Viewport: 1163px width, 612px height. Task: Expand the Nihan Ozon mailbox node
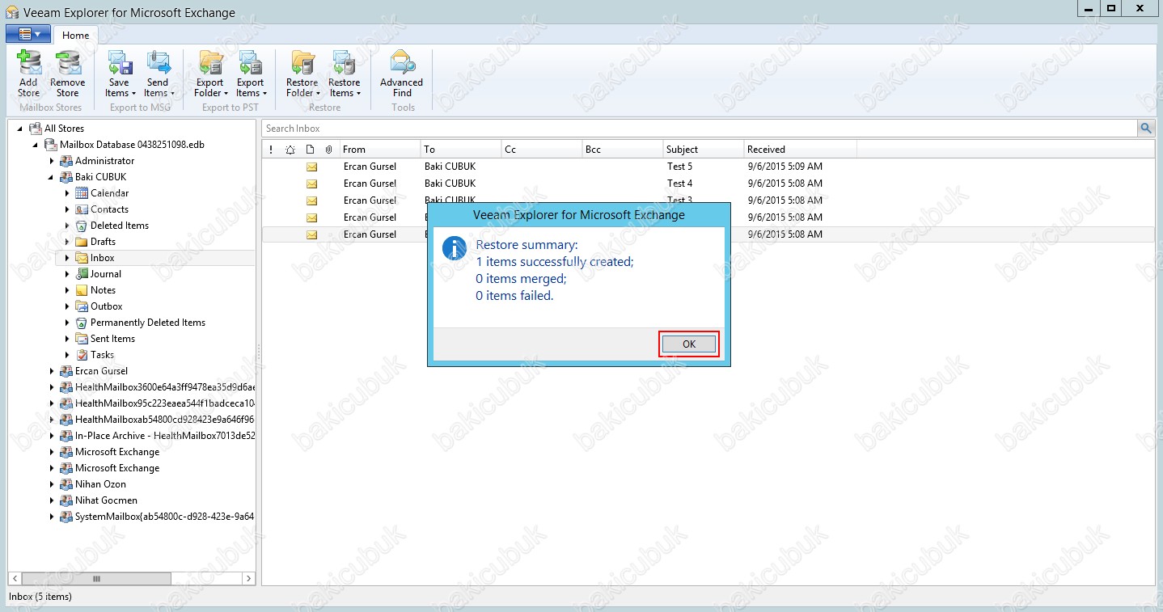[52, 484]
